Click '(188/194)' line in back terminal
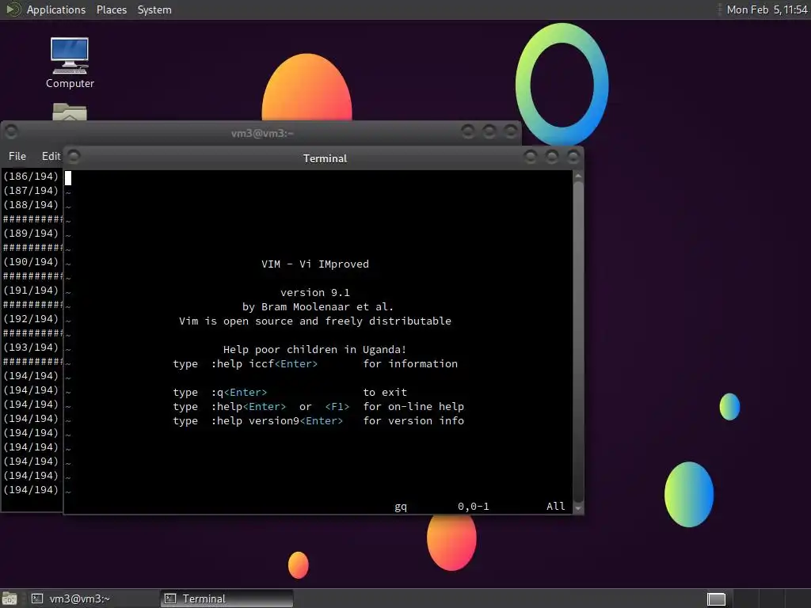 point(31,205)
